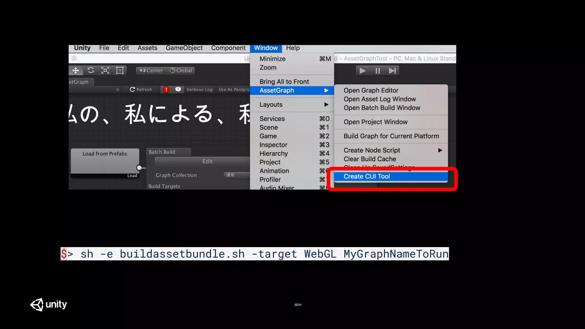
Task: Toggle the red error icon button
Action: (x=166, y=89)
